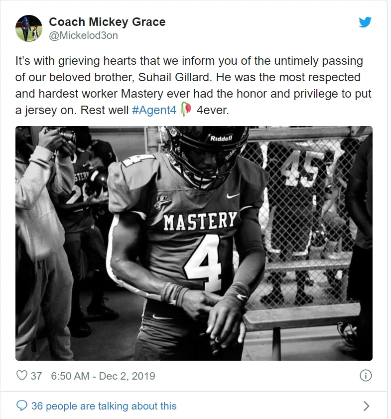
Task: Click the MASTERY lettering on the jersey
Action: (x=201, y=221)
